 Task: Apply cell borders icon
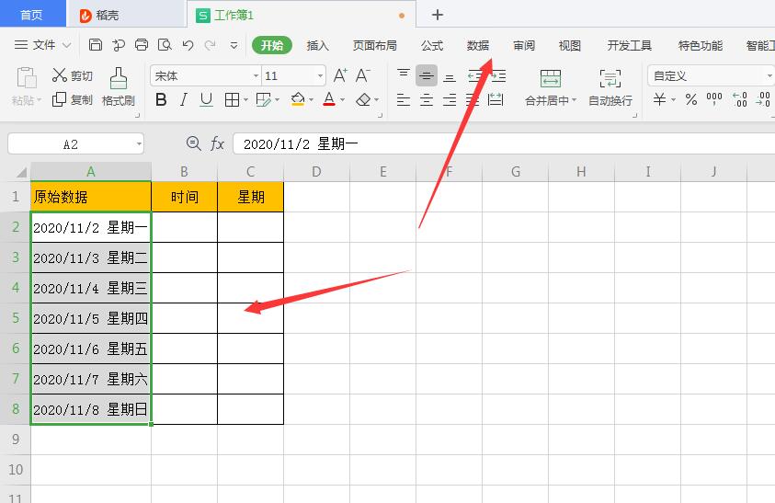coord(232,100)
